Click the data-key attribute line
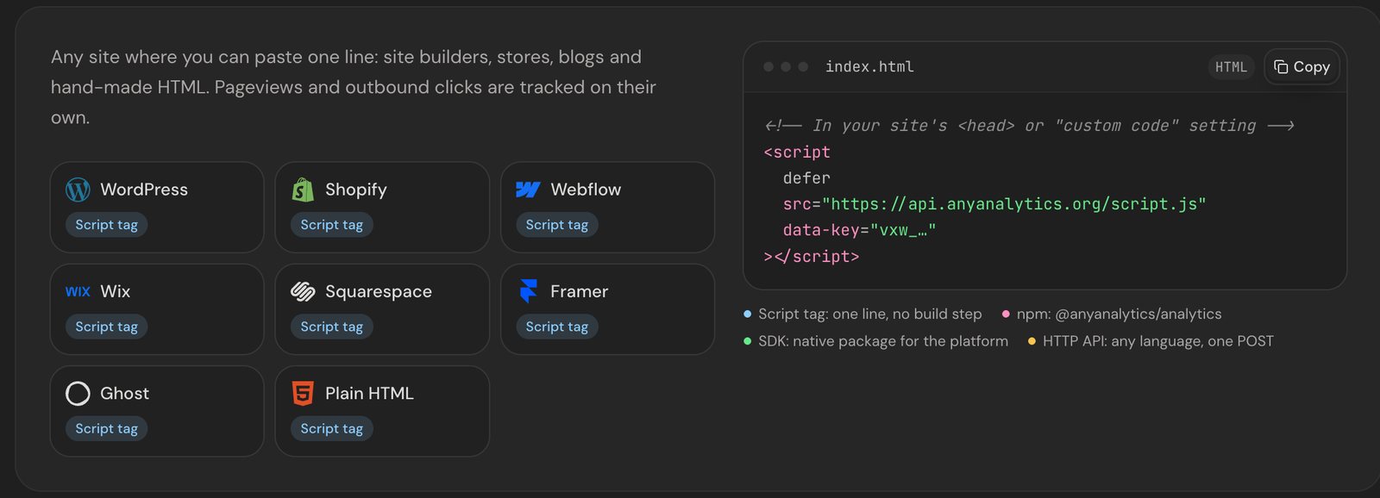 click(859, 230)
